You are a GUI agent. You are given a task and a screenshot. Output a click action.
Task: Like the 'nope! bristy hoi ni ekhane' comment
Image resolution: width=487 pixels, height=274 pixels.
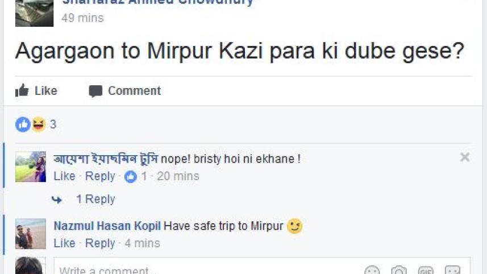pos(64,176)
